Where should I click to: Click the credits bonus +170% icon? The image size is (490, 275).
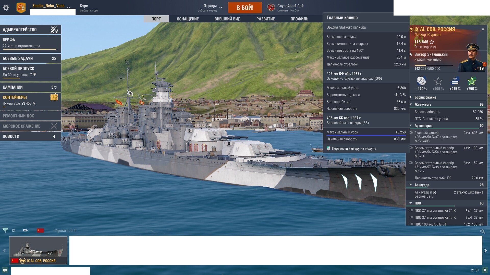pyautogui.click(x=421, y=81)
